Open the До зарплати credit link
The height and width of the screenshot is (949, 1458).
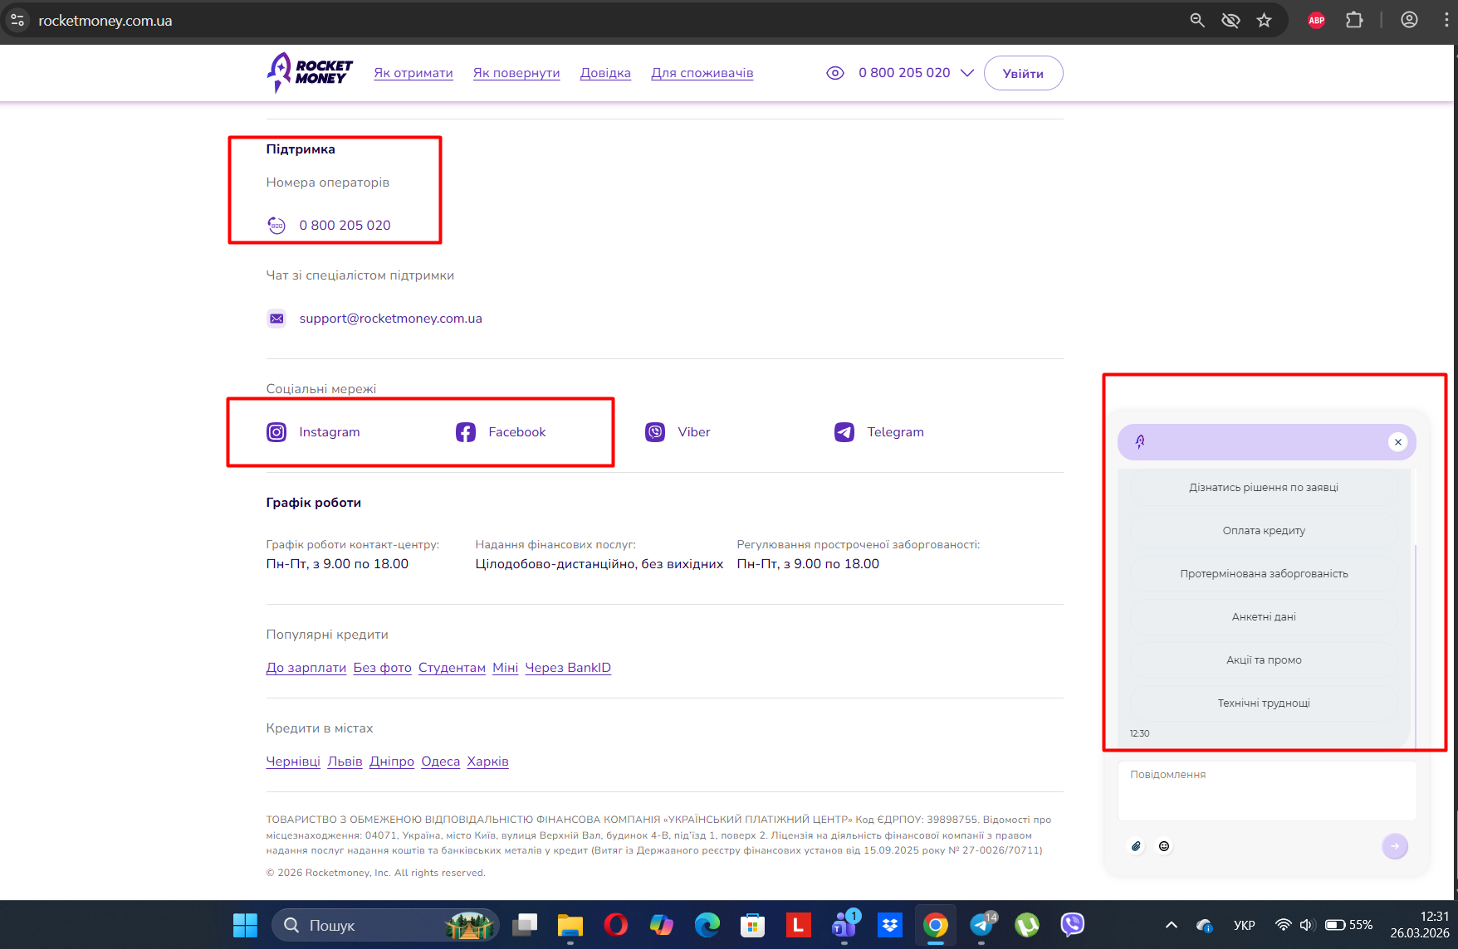coord(306,668)
